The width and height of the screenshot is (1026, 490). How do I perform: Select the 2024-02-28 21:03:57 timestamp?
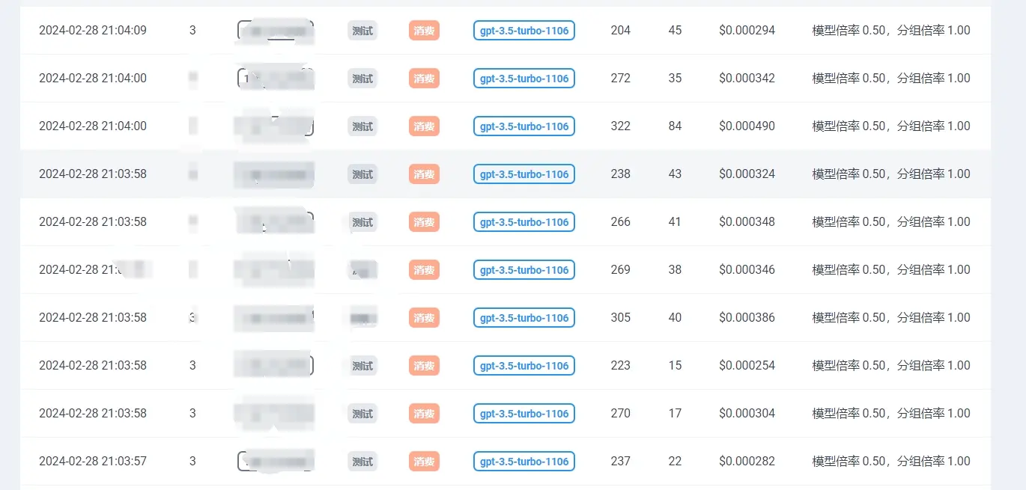click(x=93, y=462)
